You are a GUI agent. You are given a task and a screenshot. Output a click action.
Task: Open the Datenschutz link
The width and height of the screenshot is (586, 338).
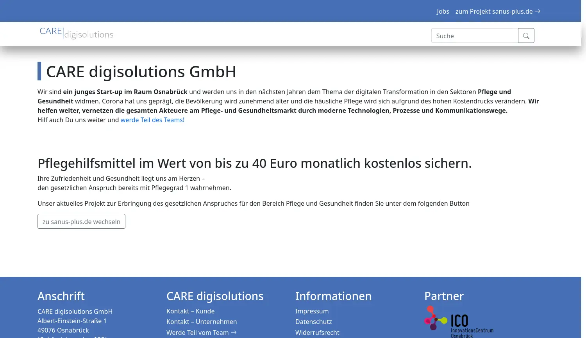313,322
